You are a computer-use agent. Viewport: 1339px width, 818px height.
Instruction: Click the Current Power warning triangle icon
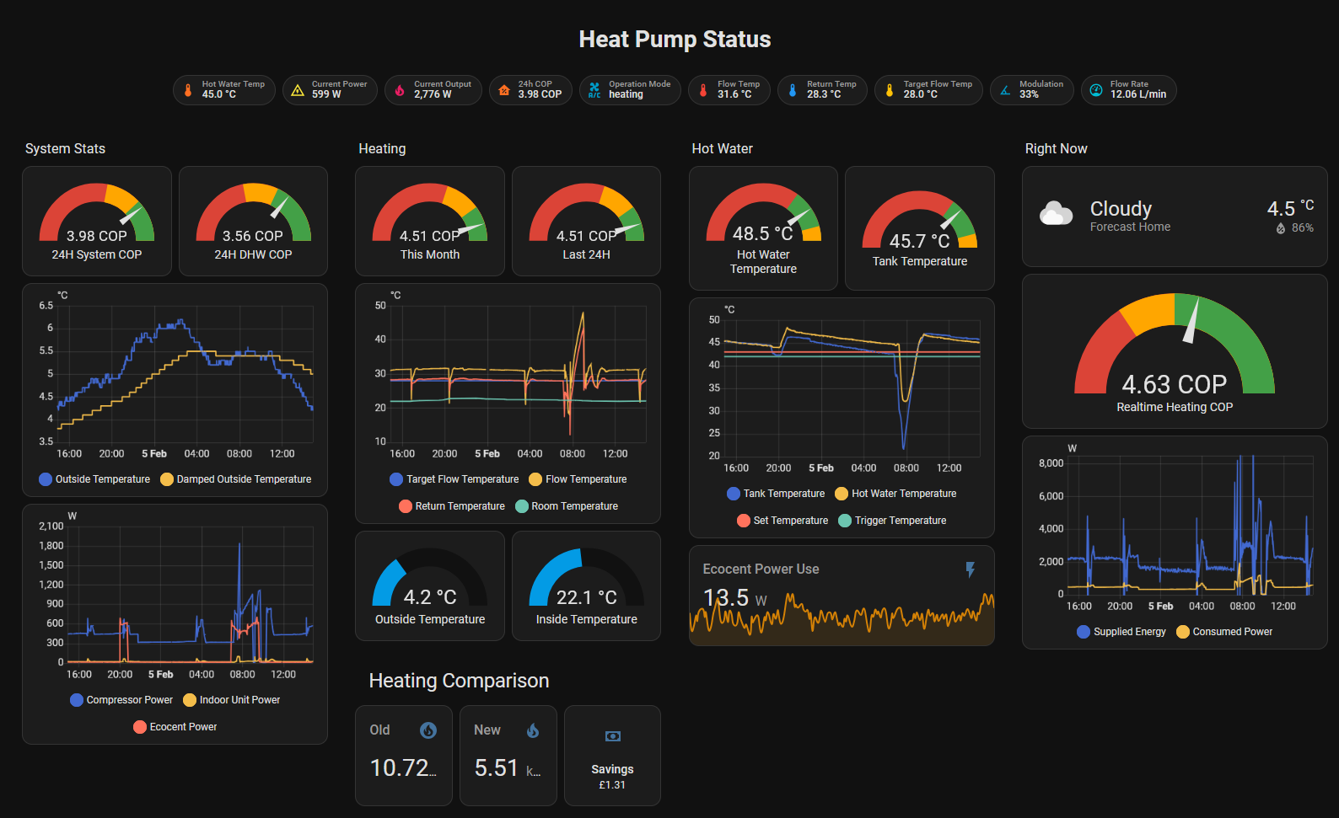[x=298, y=90]
